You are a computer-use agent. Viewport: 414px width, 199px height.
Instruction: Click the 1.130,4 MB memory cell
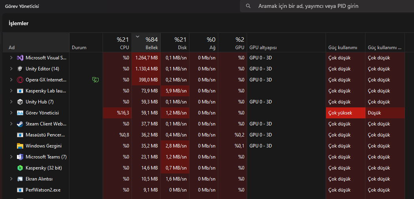pos(146,69)
